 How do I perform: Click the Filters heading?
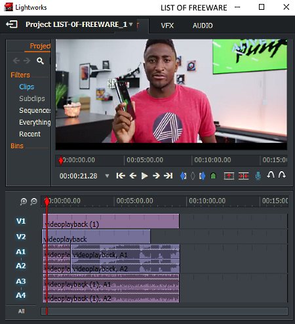pos(20,75)
